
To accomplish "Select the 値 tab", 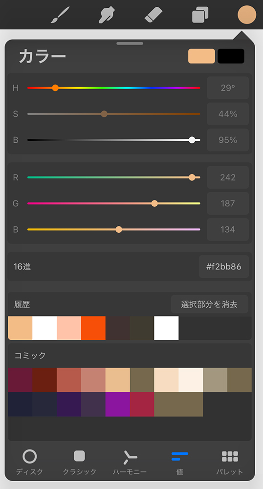I will tap(180, 463).
